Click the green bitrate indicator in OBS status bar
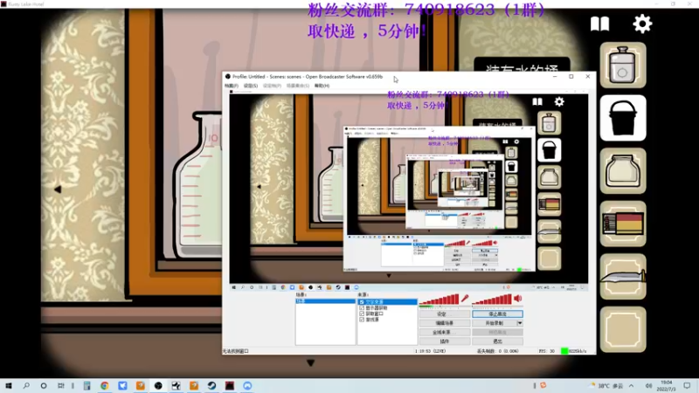This screenshot has height=393, width=699. [x=564, y=351]
